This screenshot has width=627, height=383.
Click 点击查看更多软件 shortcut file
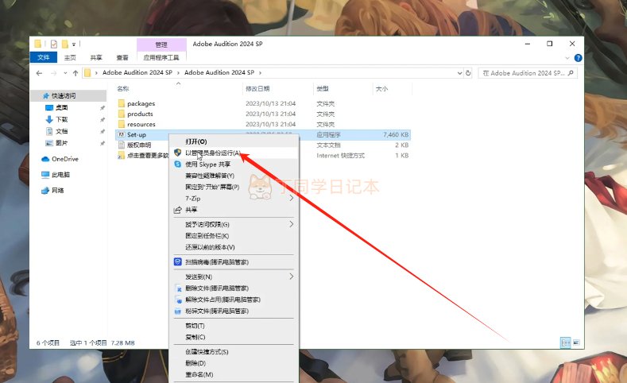(143, 156)
